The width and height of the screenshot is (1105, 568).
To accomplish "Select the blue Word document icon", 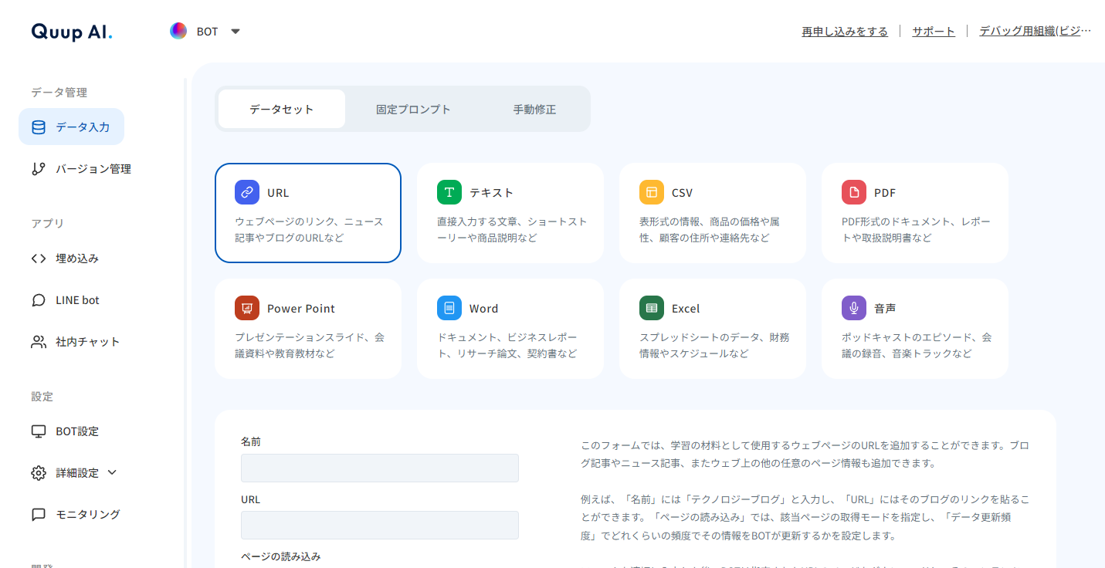I will tap(449, 308).
